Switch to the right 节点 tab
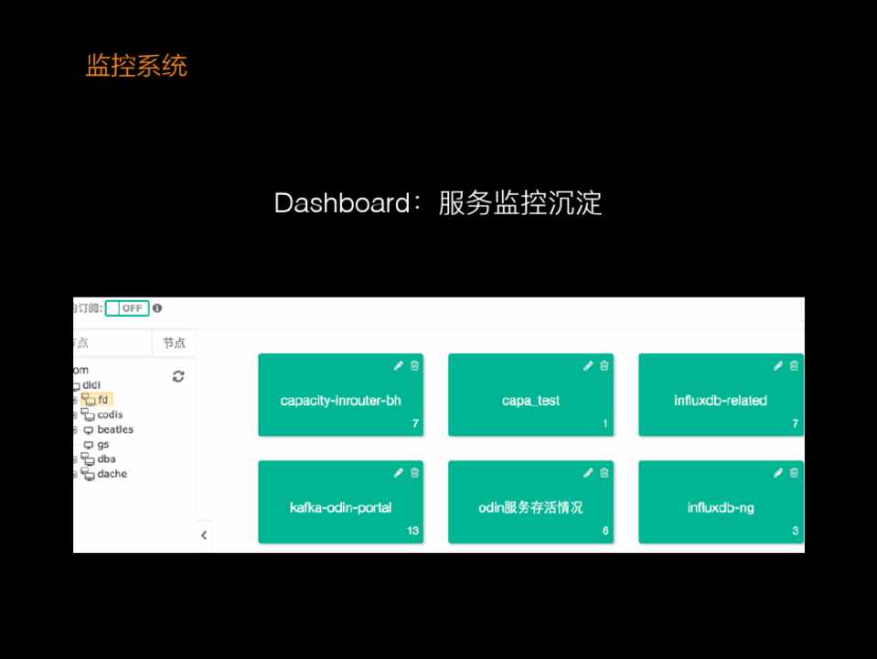 [174, 343]
